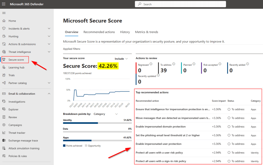Click info icon beside Recently added
The width and height of the screenshot is (263, 165).
tap(248, 64)
